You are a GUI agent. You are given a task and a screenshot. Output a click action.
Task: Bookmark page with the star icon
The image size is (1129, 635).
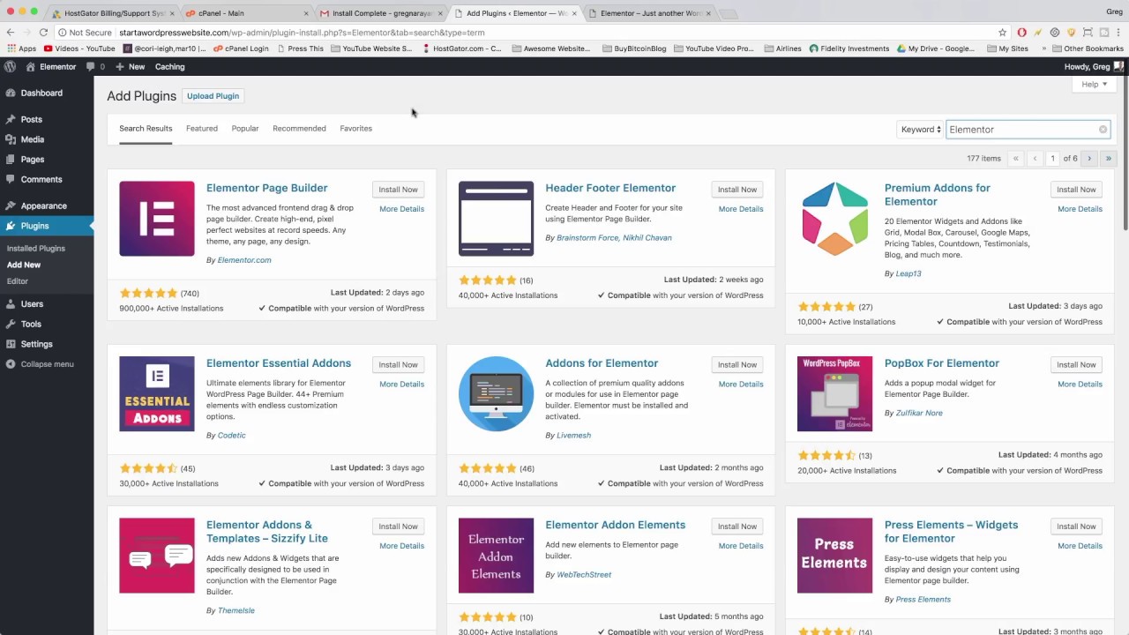(x=1002, y=33)
